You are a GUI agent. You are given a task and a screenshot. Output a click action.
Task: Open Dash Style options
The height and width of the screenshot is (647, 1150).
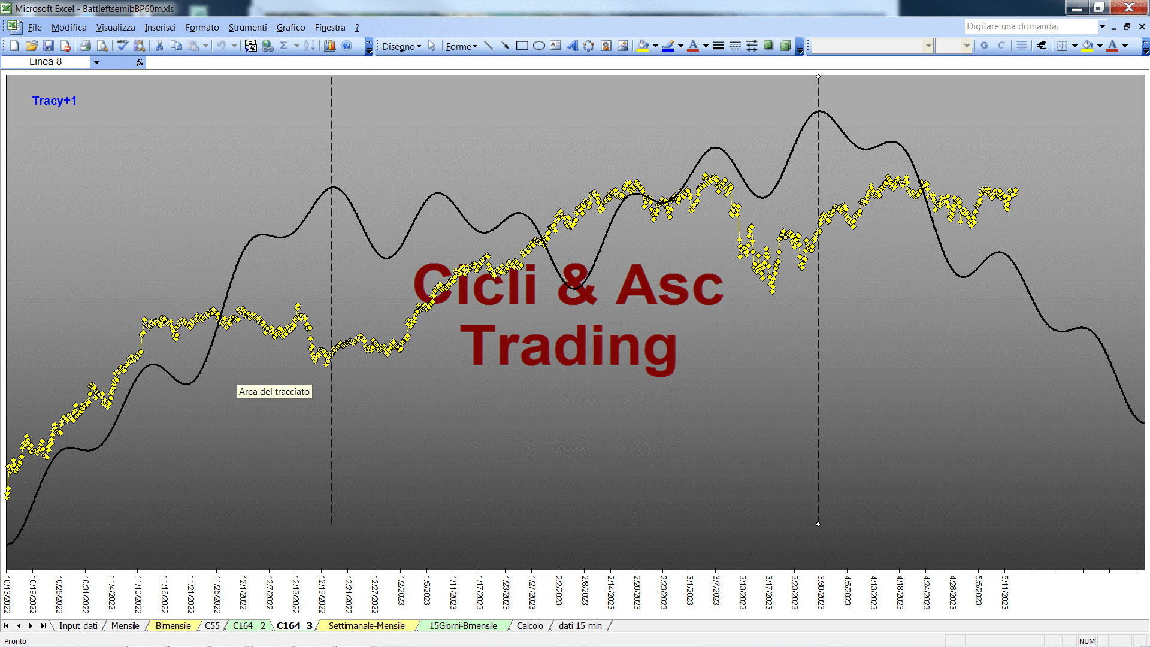pos(735,46)
